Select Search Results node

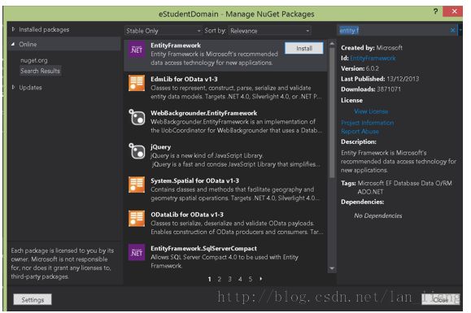(x=40, y=71)
